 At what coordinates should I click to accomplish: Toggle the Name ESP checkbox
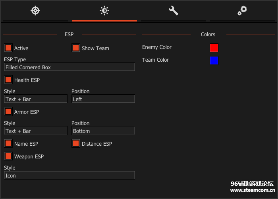click(x=8, y=144)
